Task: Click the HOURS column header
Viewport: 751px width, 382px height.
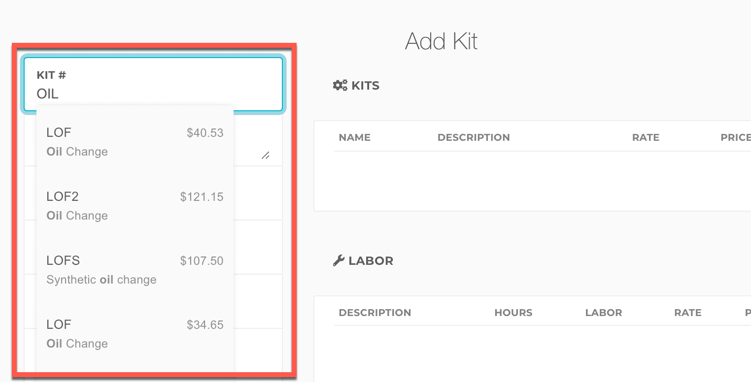Action: tap(513, 313)
